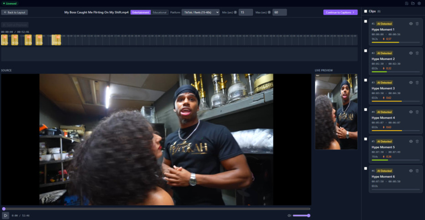The height and width of the screenshot is (220, 425).
Task: Select the Hype Moment 3 title
Action: pyautogui.click(x=383, y=88)
